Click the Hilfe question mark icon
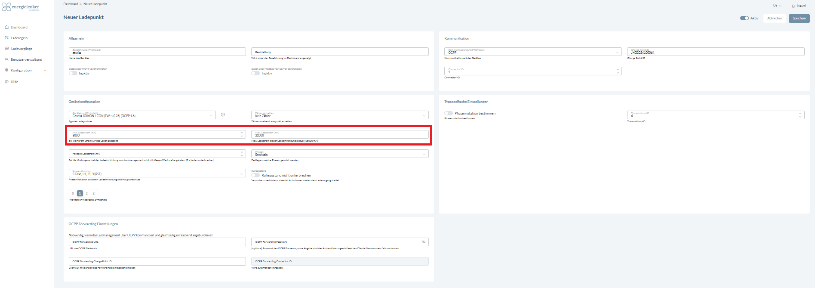815x288 pixels. [x=6, y=82]
